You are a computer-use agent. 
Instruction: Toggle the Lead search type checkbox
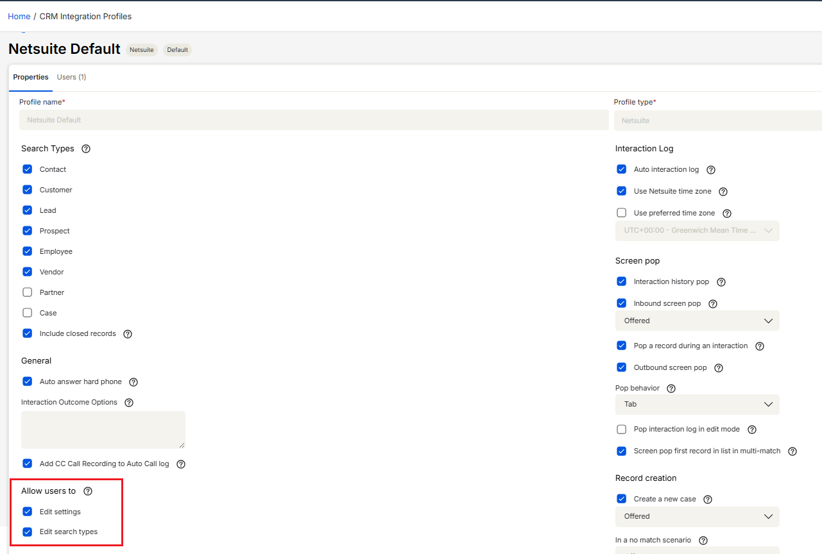28,210
